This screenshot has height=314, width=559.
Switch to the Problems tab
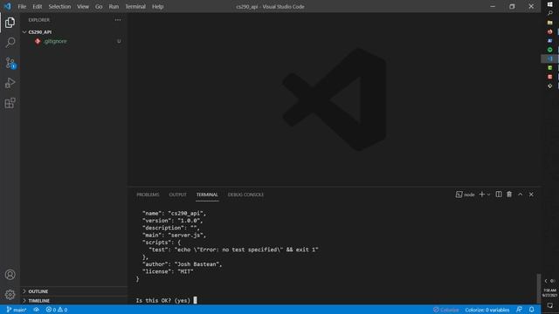148,195
